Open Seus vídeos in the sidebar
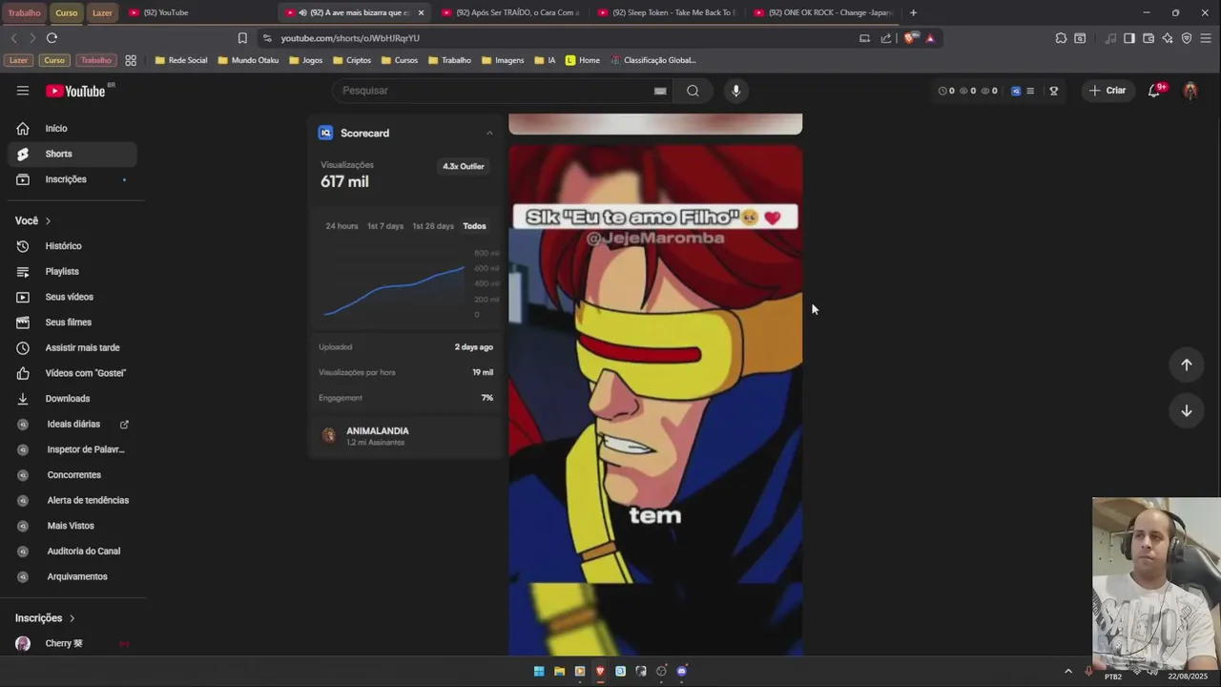This screenshot has width=1221, height=687. coord(72,297)
